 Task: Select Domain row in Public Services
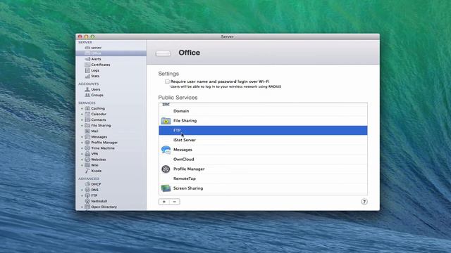[263, 111]
